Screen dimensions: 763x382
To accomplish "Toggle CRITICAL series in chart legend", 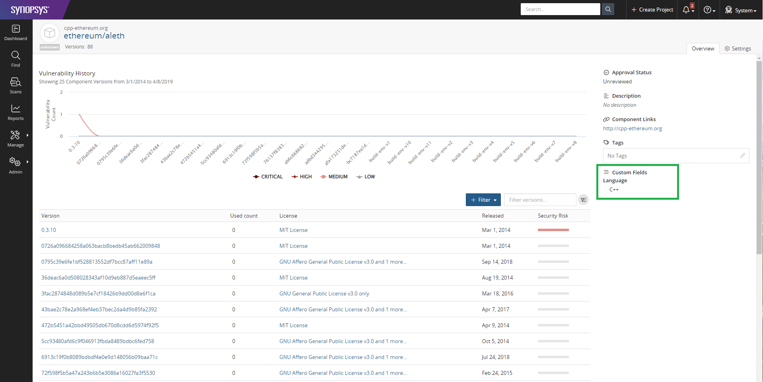I will tap(268, 177).
